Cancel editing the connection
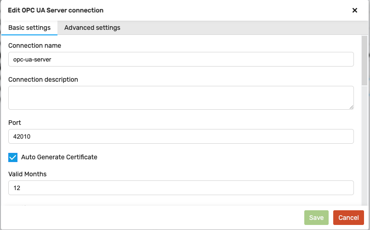 tap(348, 218)
